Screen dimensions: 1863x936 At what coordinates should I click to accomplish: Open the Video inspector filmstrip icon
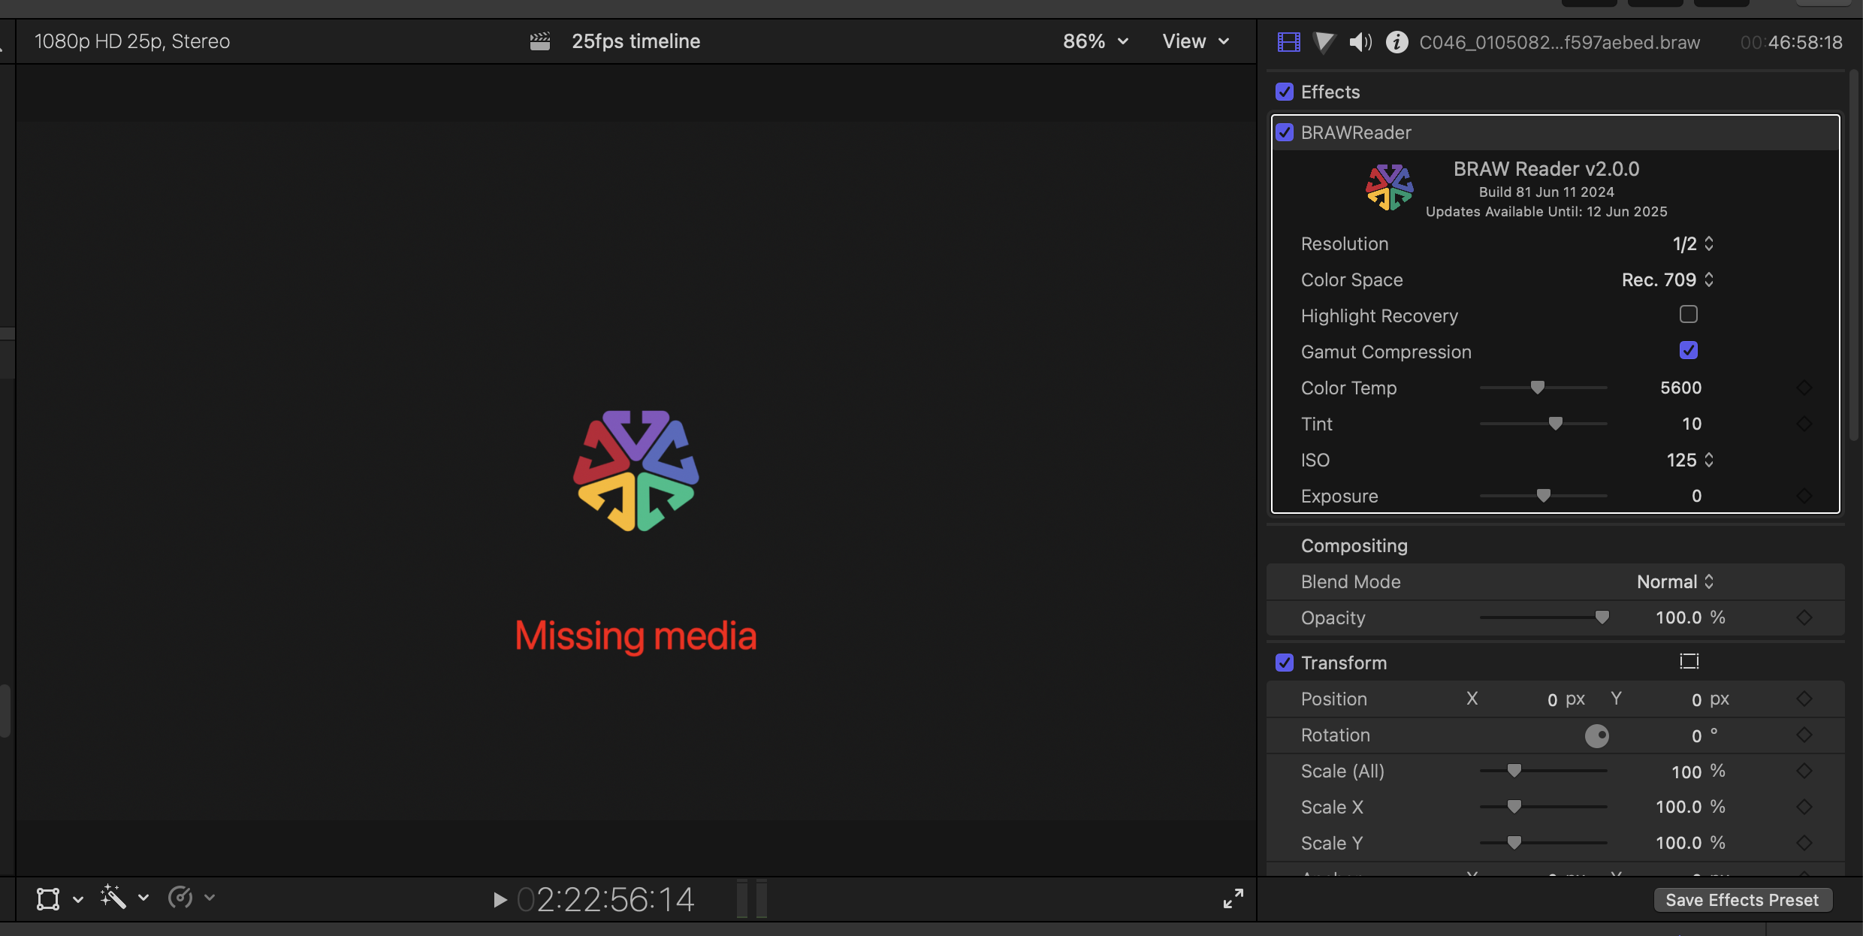(1288, 42)
